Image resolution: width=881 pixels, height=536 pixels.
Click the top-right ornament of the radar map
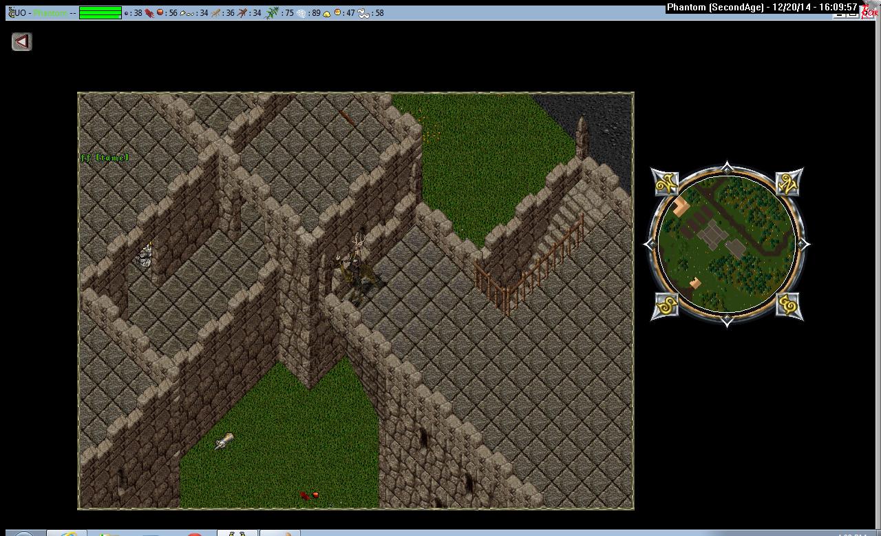789,183
